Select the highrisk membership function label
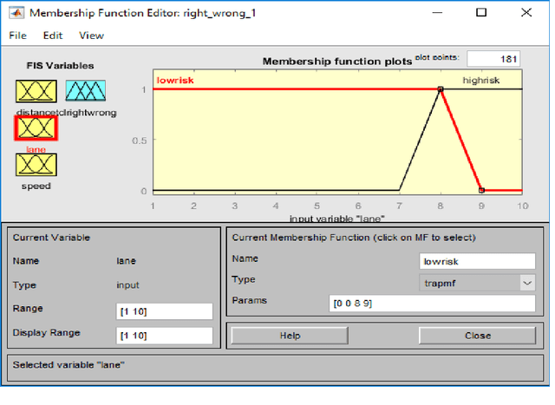Screen dimensions: 555x405 tap(481, 81)
